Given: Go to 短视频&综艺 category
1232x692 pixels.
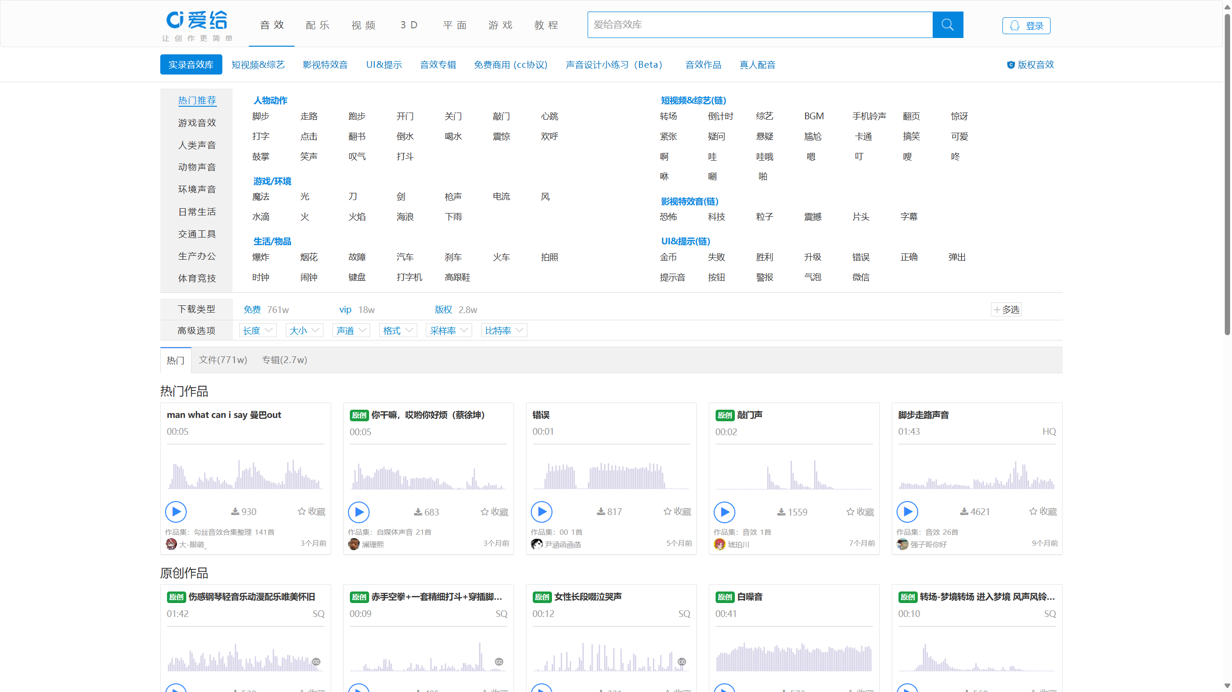Looking at the screenshot, I should click(x=257, y=64).
